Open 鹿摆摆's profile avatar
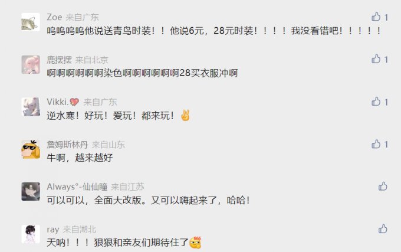 pos(31,64)
